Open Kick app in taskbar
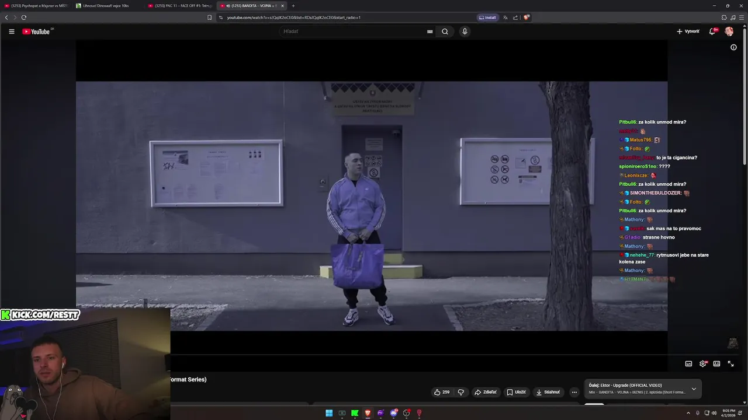The width and height of the screenshot is (748, 420). [x=355, y=413]
